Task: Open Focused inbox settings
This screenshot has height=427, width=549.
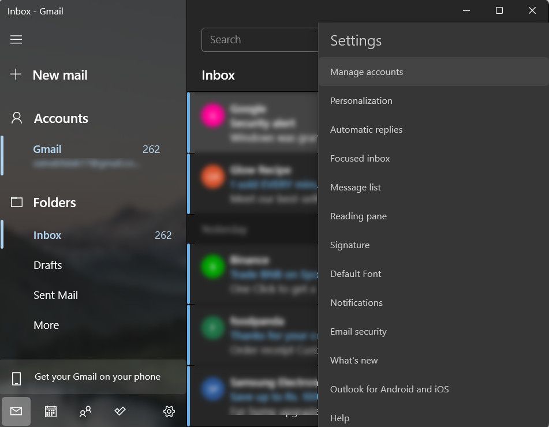Action: point(434,158)
